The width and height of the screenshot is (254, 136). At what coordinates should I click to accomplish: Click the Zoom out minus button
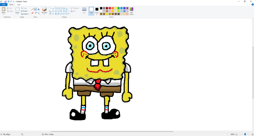[237, 134]
